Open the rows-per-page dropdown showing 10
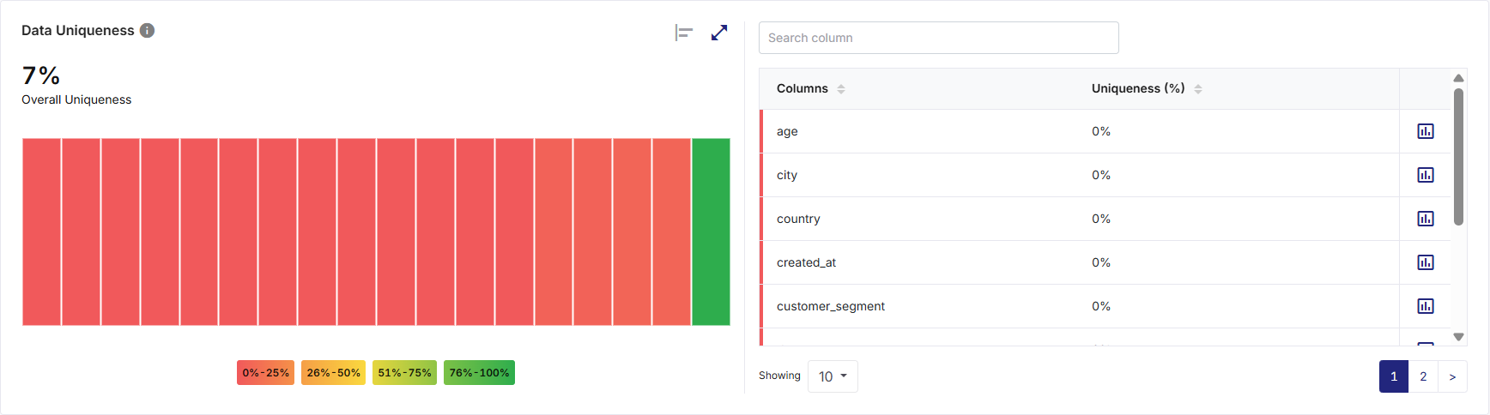The width and height of the screenshot is (1490, 415). pos(833,376)
